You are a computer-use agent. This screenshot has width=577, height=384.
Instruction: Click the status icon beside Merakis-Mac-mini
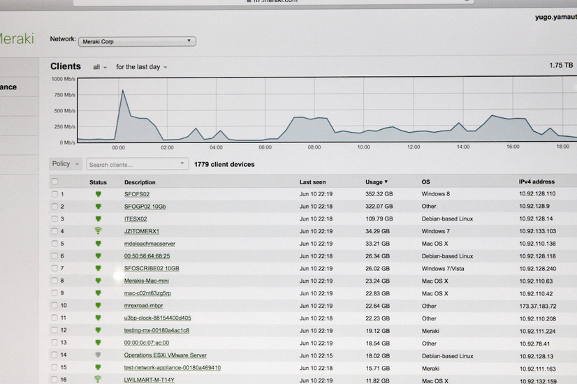click(98, 281)
